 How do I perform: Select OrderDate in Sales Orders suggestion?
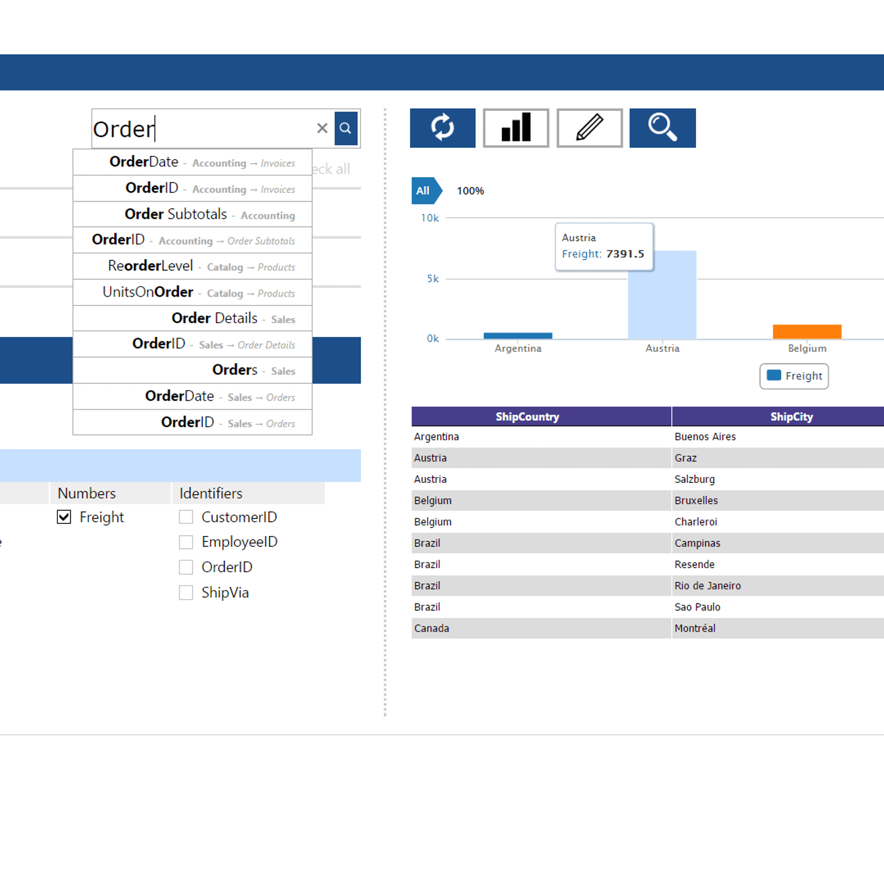(x=192, y=396)
